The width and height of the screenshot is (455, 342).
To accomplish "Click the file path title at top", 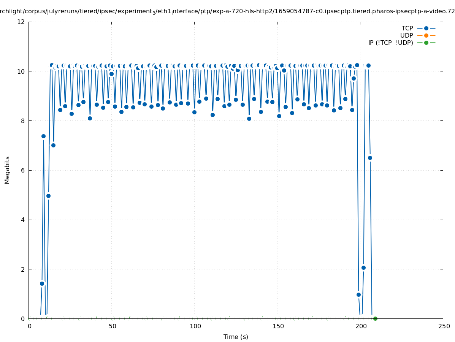I will 227,11.
